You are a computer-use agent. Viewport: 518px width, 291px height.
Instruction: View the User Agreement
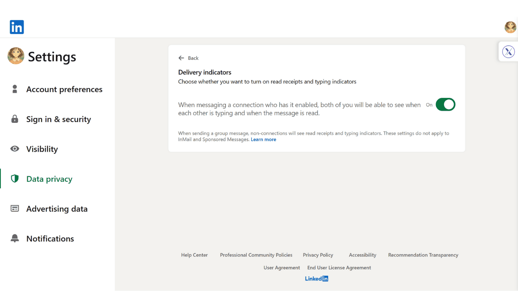(x=282, y=267)
